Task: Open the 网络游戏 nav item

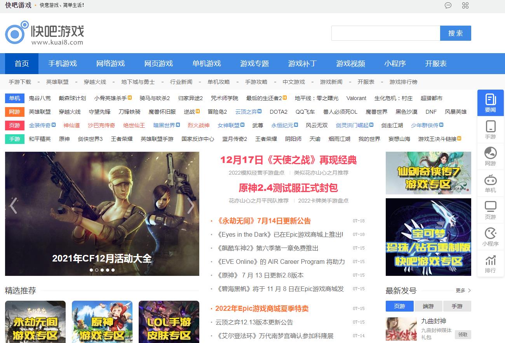Action: coord(111,63)
